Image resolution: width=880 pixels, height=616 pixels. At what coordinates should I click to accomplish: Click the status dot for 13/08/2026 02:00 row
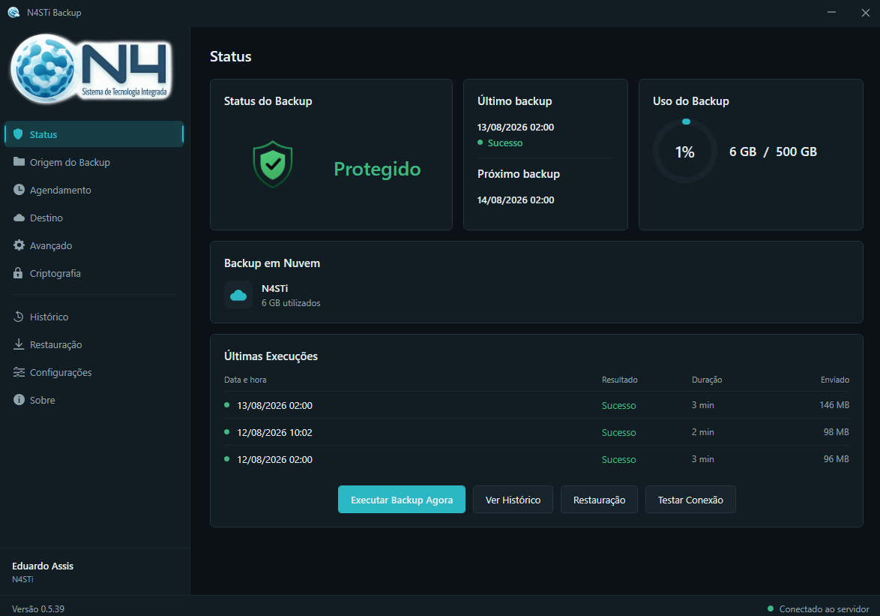click(x=226, y=405)
